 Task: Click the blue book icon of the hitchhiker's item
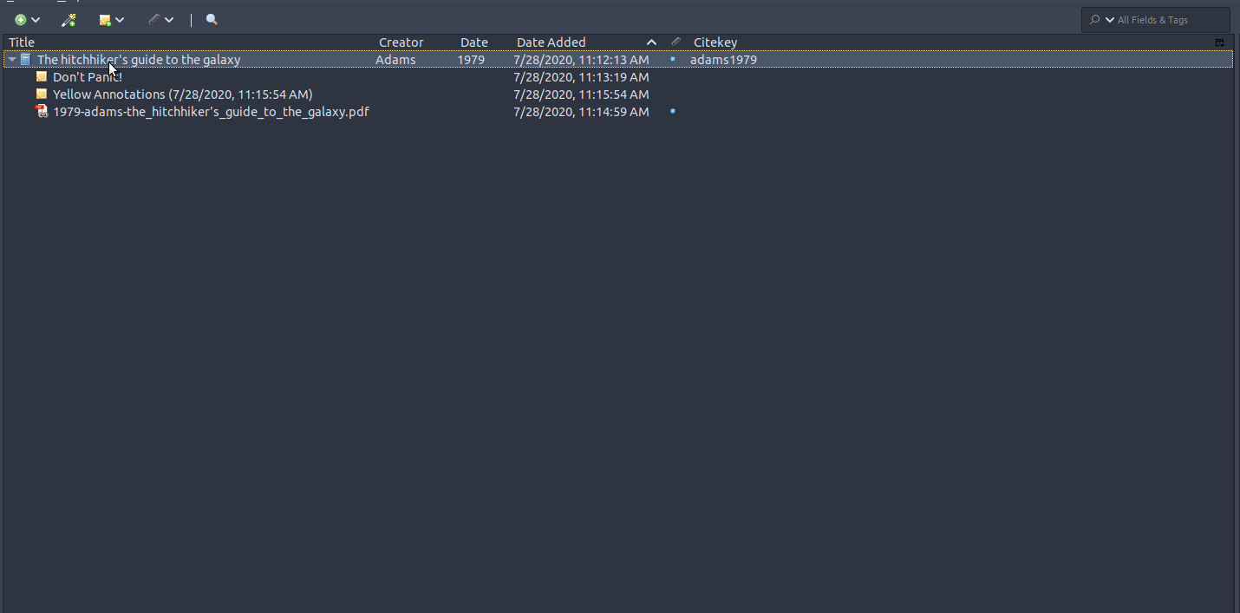pyautogui.click(x=26, y=60)
